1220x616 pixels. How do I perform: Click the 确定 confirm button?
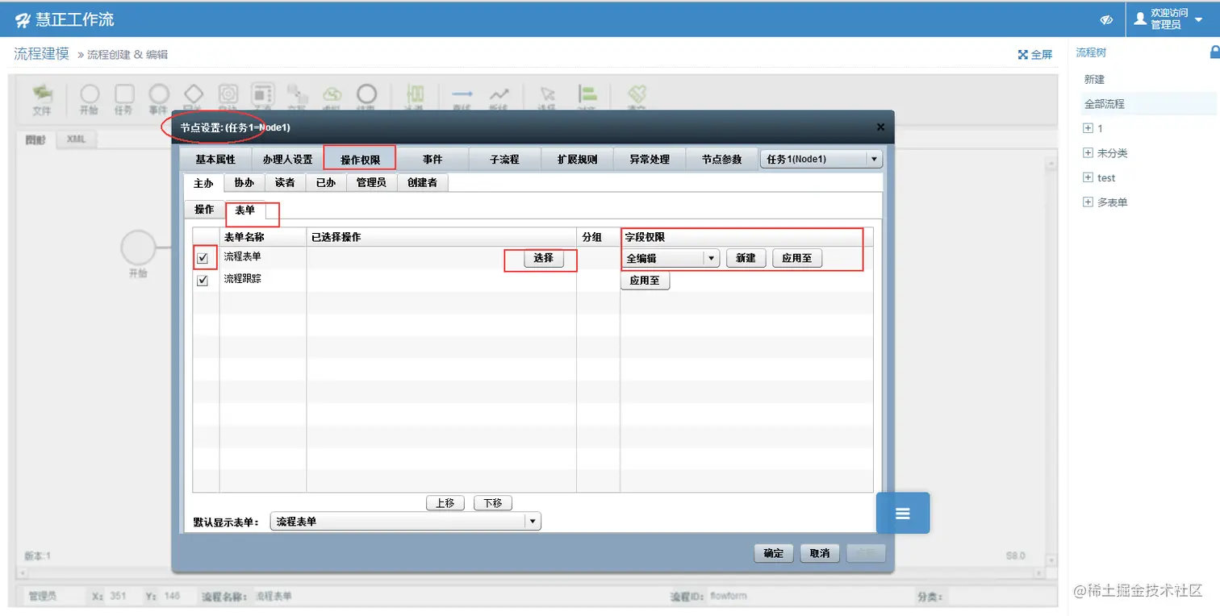pos(772,553)
